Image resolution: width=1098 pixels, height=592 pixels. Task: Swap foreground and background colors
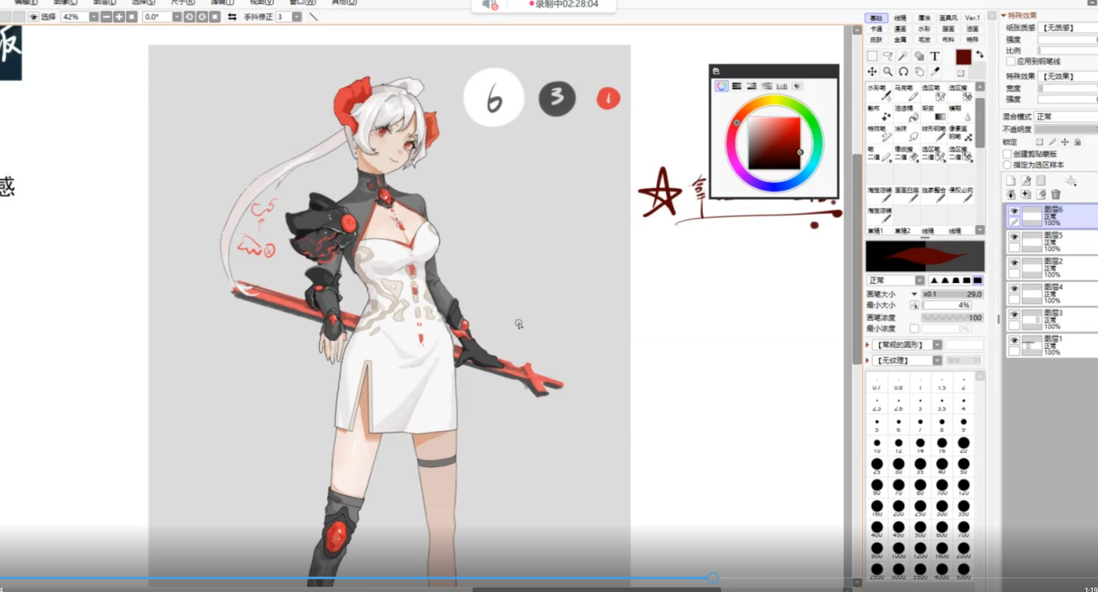tap(980, 55)
